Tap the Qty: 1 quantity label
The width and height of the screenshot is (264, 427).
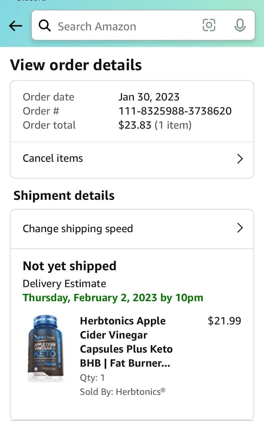pos(92,378)
